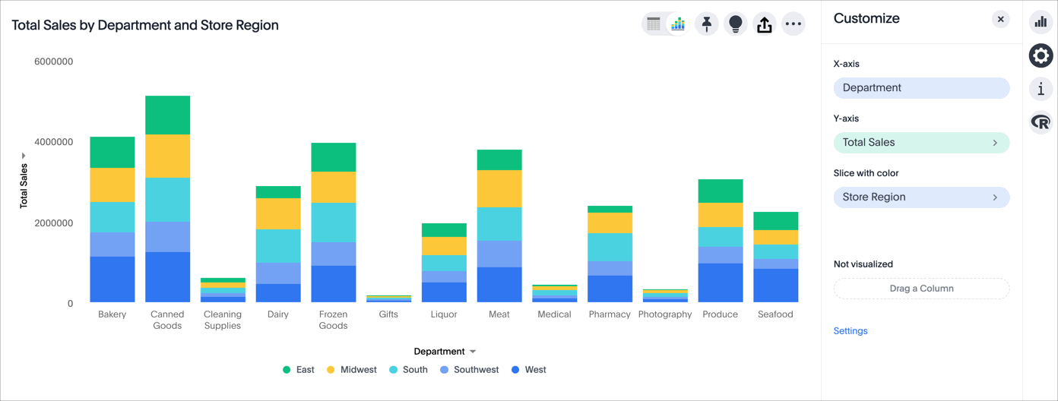1058x401 pixels.
Task: Close the Customize panel
Action: (x=1001, y=19)
